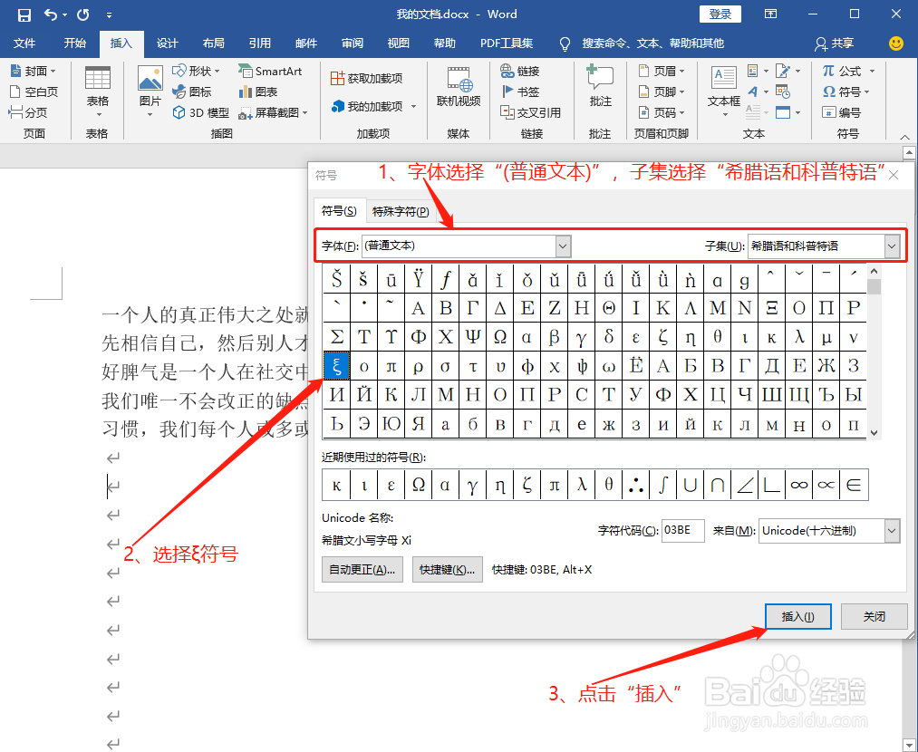918x752 pixels.
Task: Click the AutoCorrect (自动更正) button
Action: tap(362, 569)
